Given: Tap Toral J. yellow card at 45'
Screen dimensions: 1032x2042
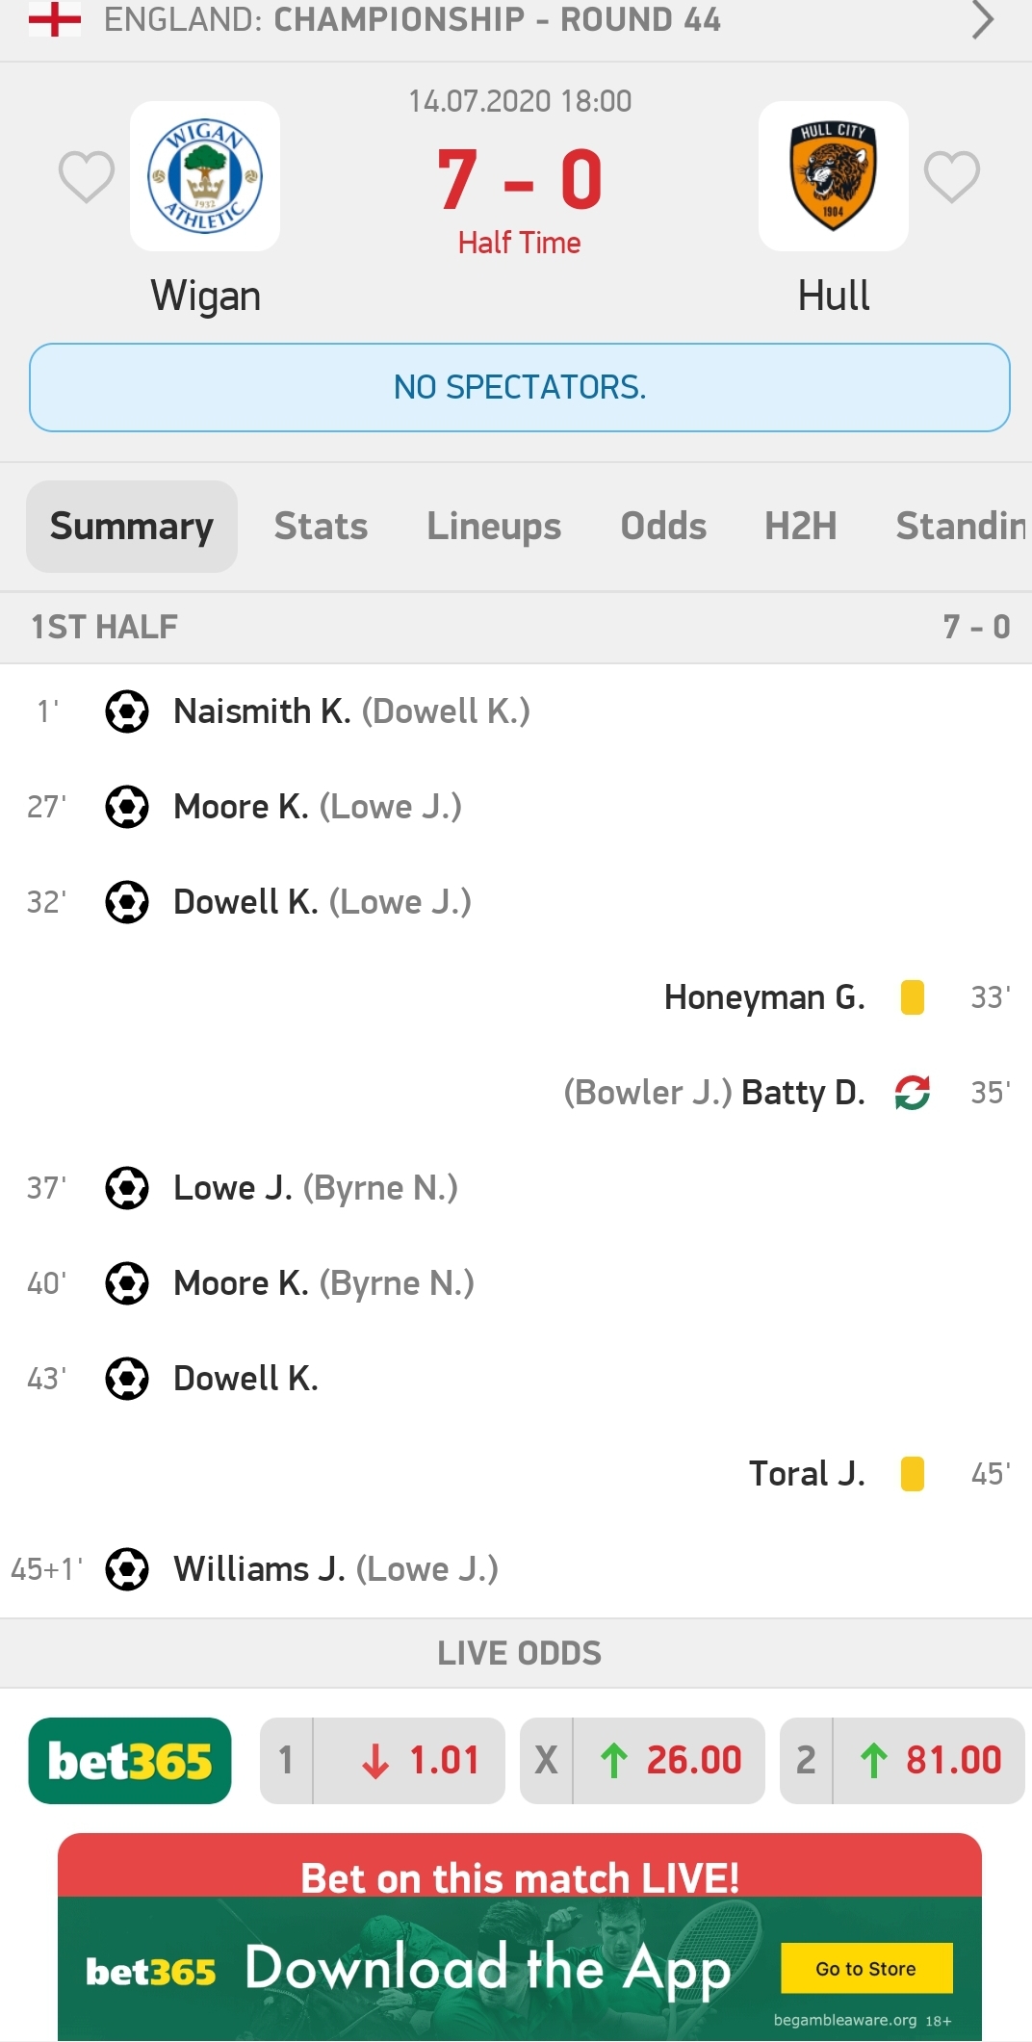Looking at the screenshot, I should click(x=912, y=1474).
